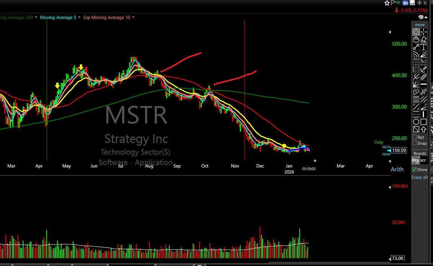433x266 pixels.
Task: Click the yellow dot marker on the chart
Action: [x=284, y=146]
